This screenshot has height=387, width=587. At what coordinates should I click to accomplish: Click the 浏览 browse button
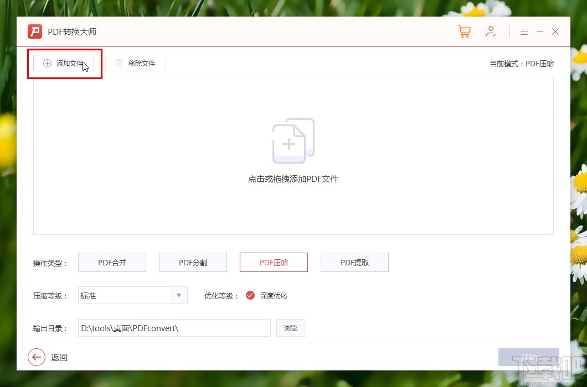(290, 328)
